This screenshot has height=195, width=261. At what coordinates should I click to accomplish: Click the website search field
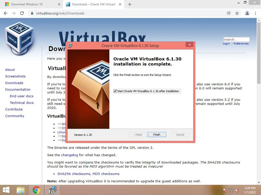click(x=237, y=39)
